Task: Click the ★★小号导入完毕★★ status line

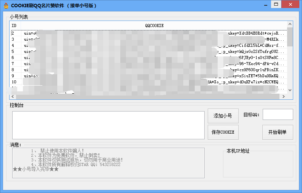Action: (x=36, y=169)
